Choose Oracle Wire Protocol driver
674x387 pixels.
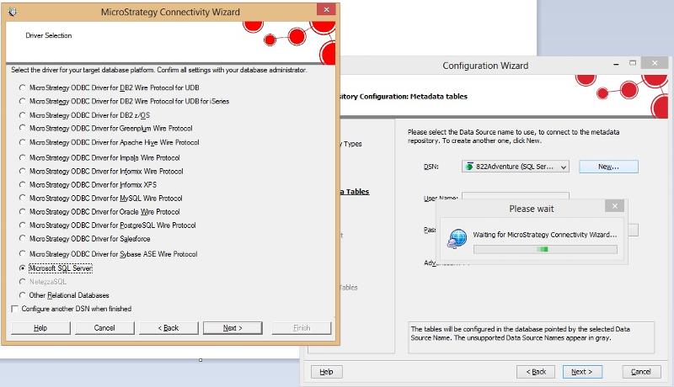(x=23, y=211)
